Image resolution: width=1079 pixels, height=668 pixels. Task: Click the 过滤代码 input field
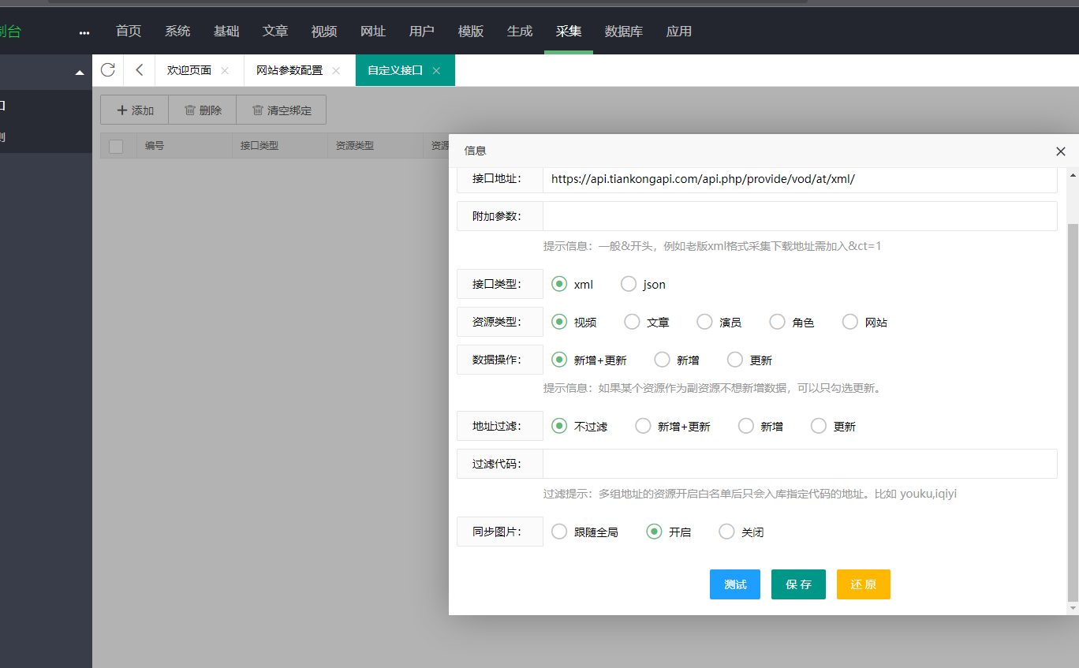800,464
